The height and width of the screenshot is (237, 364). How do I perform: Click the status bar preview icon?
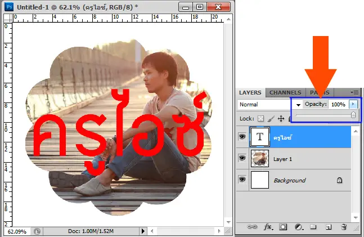tap(37, 231)
